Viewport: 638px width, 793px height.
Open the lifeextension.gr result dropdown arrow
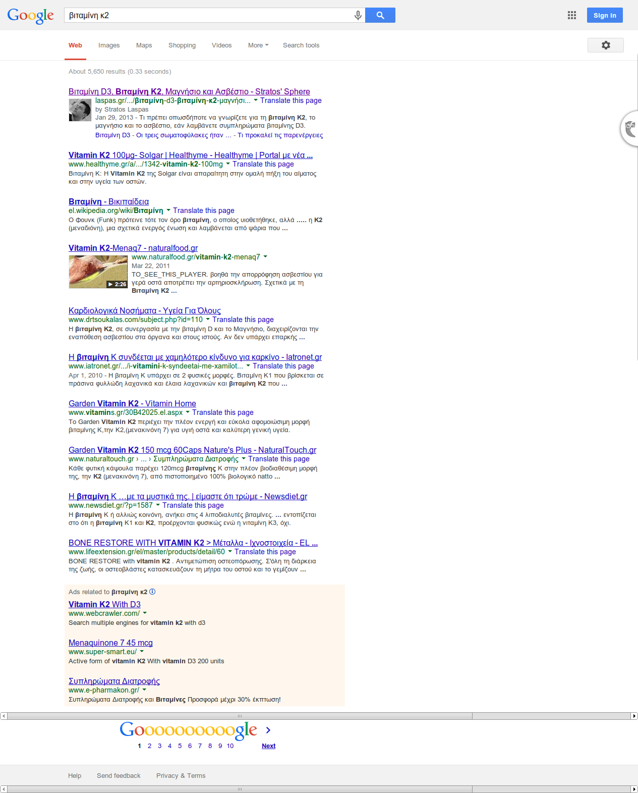point(230,551)
